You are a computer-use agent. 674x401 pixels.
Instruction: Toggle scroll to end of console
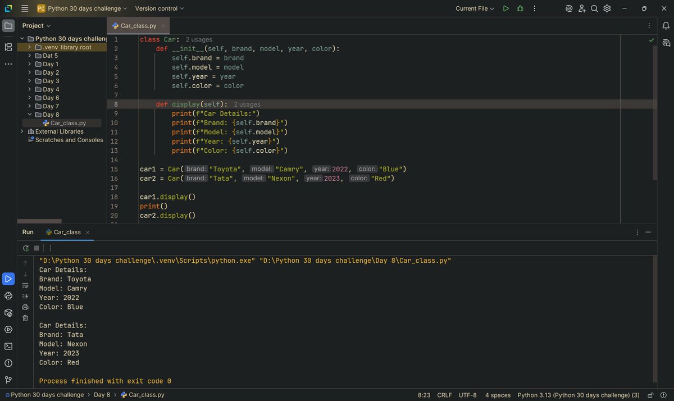[x=25, y=296]
